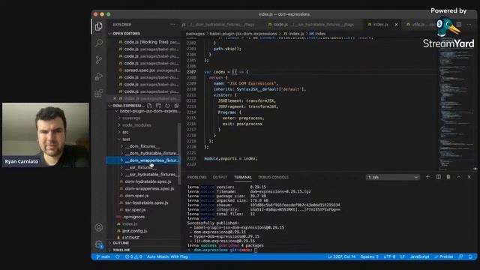The image size is (480, 270).
Task: Kill the terminal with the trash icon
Action: [x=448, y=177]
